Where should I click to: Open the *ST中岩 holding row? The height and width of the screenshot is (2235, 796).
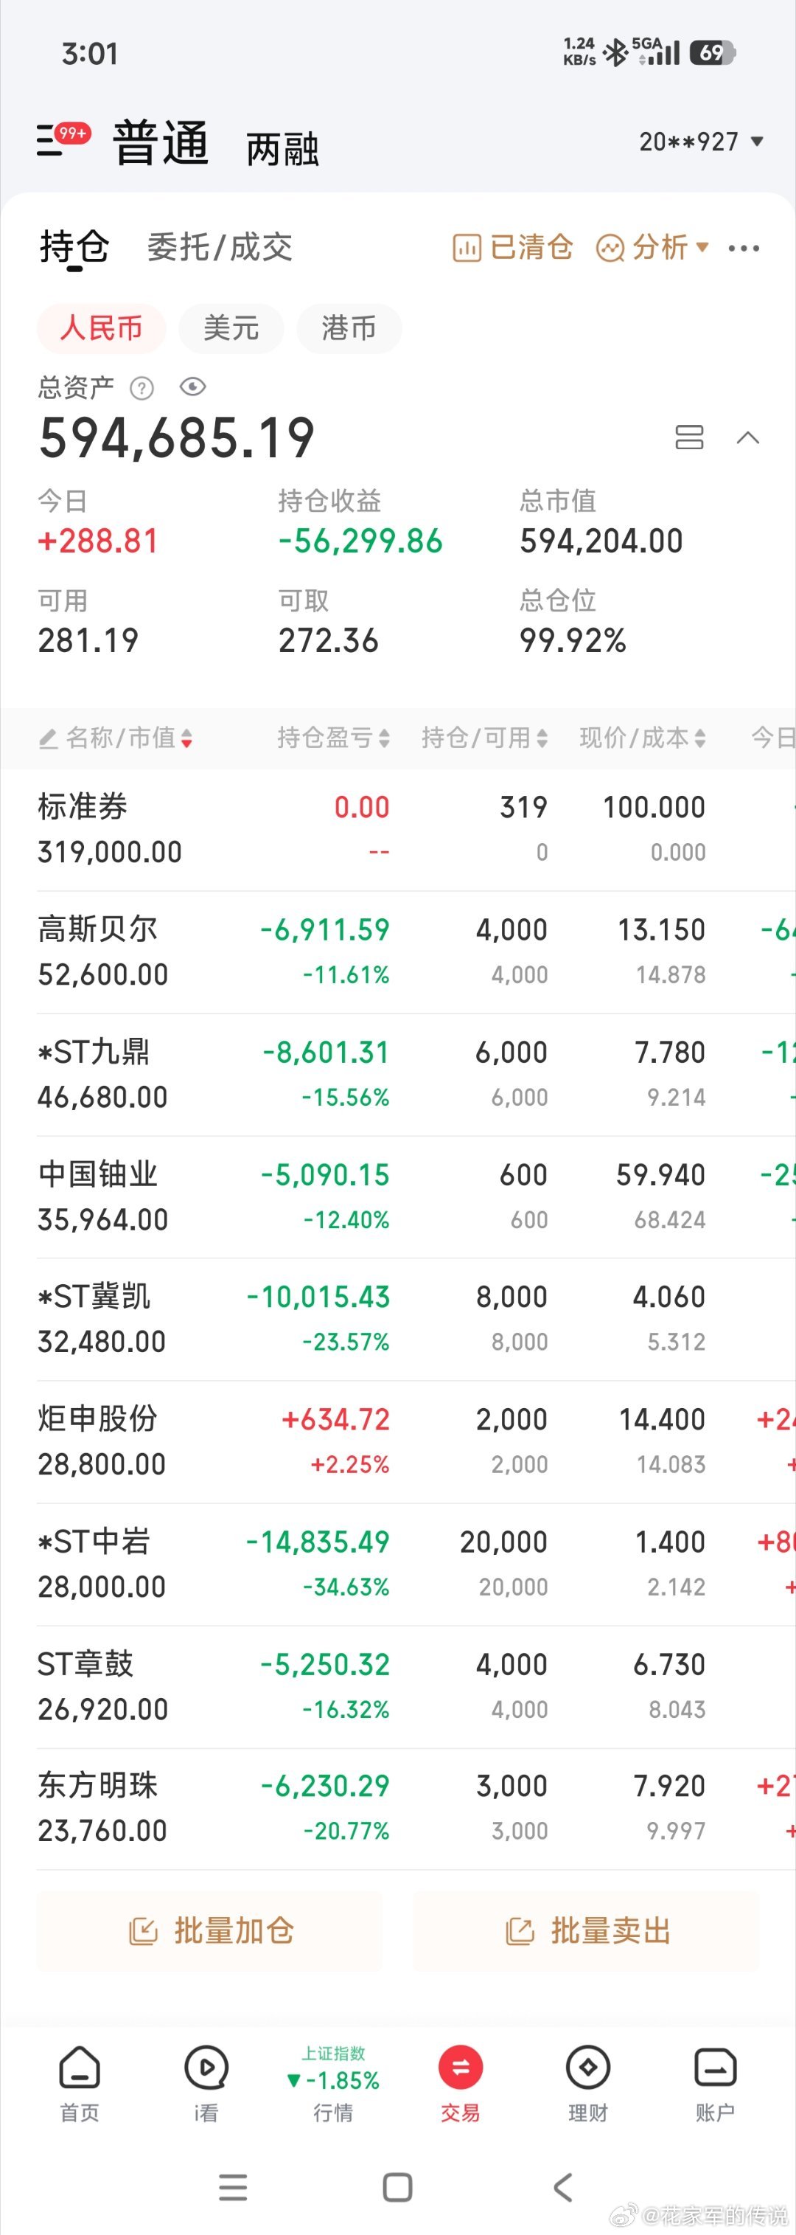(x=398, y=1564)
